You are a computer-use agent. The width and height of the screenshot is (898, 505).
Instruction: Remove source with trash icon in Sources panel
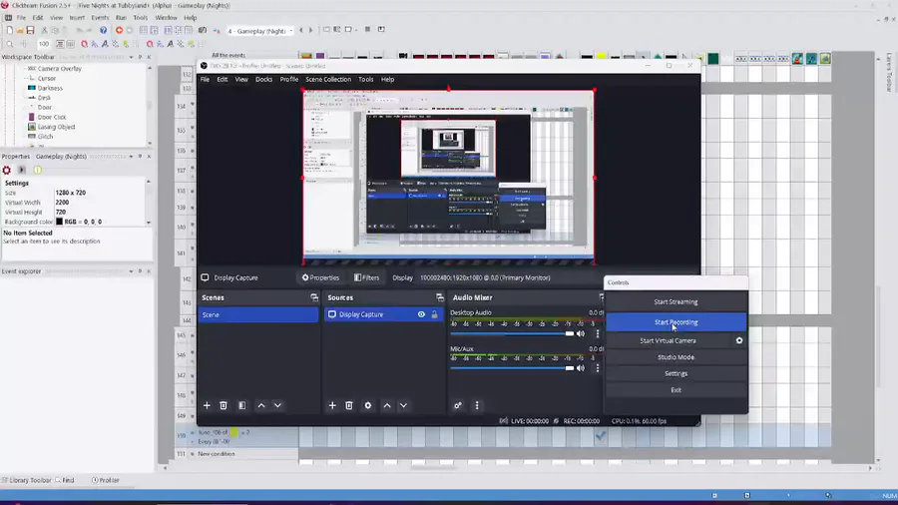click(349, 405)
